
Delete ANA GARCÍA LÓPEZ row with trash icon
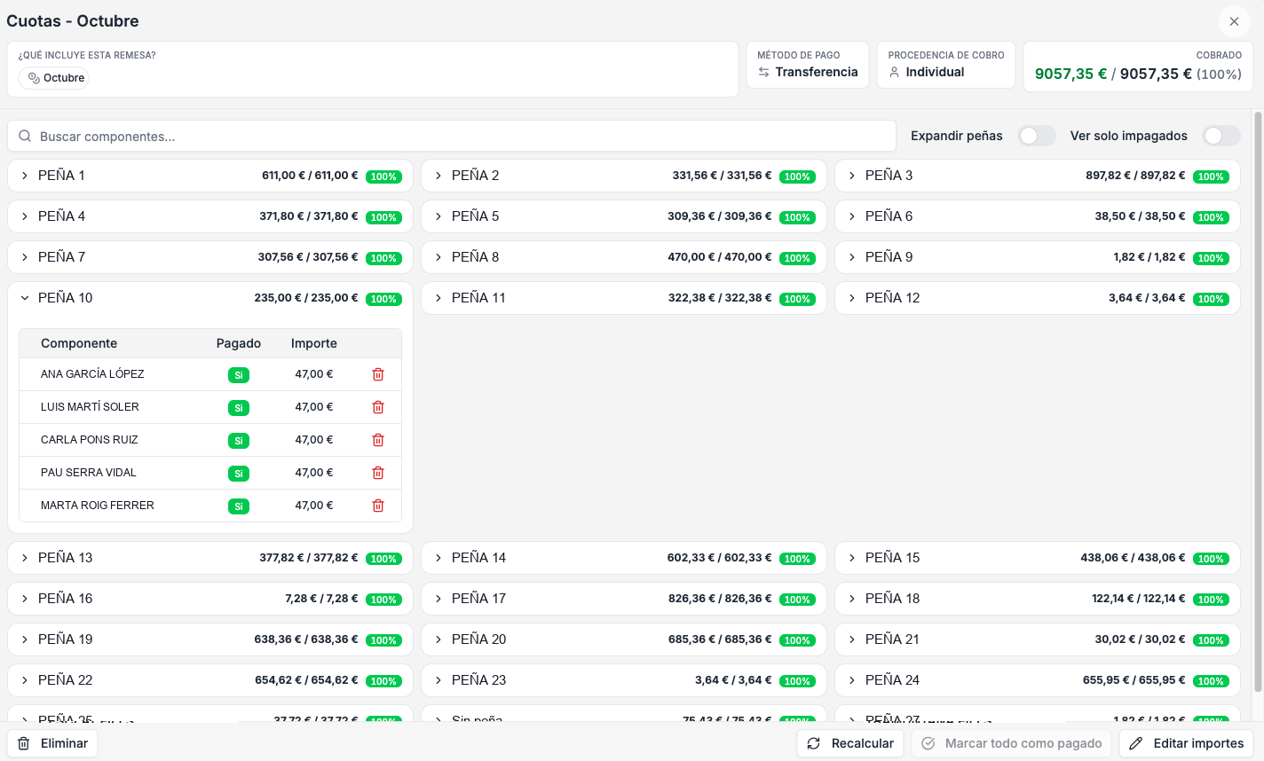[x=378, y=374]
